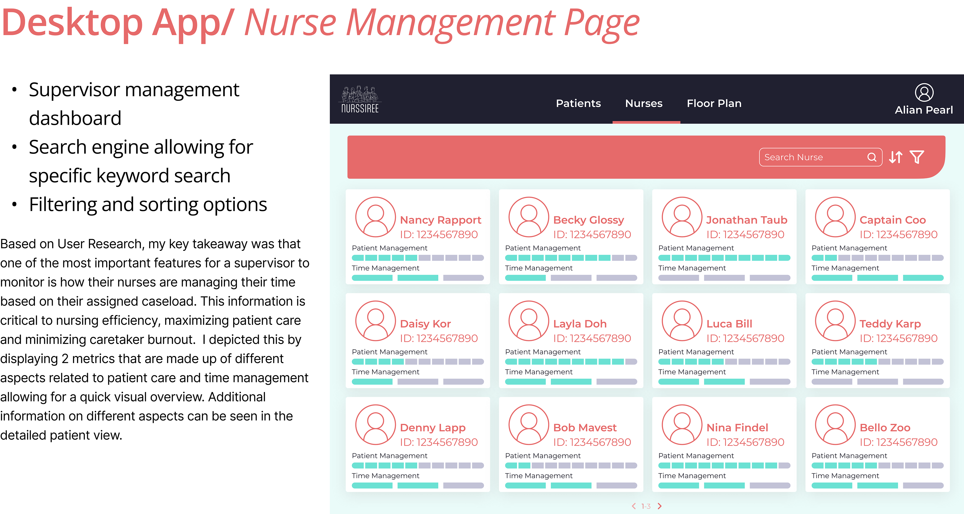
Task: Click Luca Bill's avatar icon
Action: point(682,321)
